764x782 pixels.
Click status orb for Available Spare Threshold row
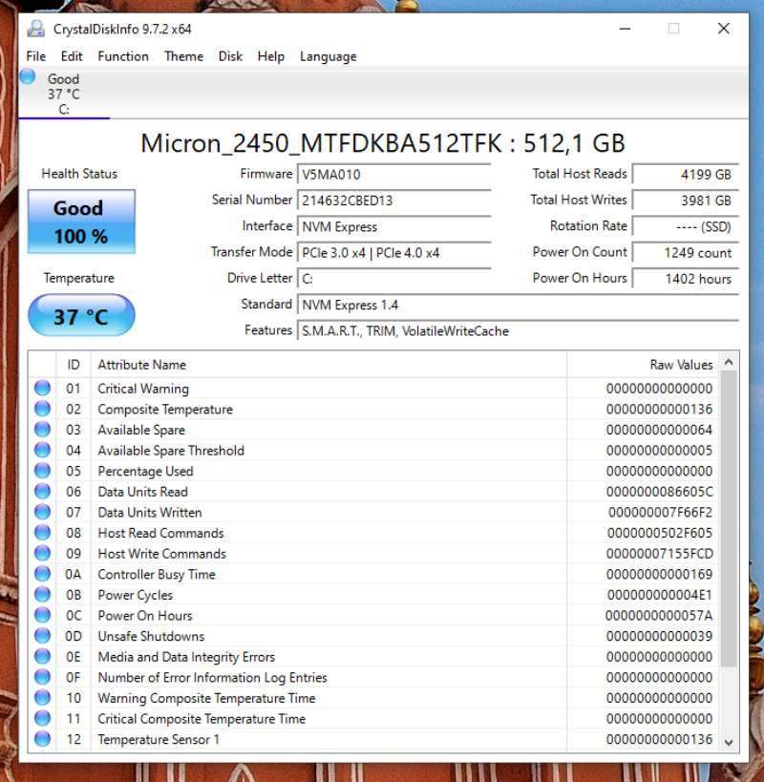coord(42,450)
